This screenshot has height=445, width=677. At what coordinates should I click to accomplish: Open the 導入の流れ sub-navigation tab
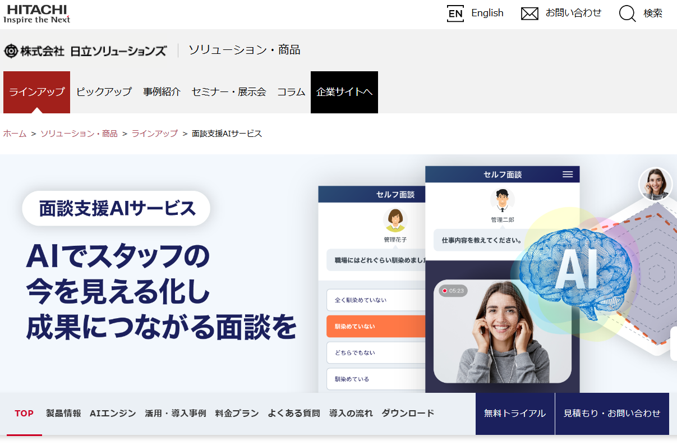pyautogui.click(x=351, y=414)
